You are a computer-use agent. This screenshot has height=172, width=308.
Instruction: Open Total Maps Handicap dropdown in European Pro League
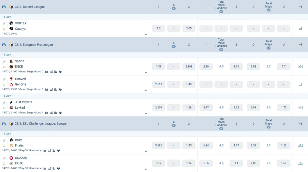(x=221, y=50)
